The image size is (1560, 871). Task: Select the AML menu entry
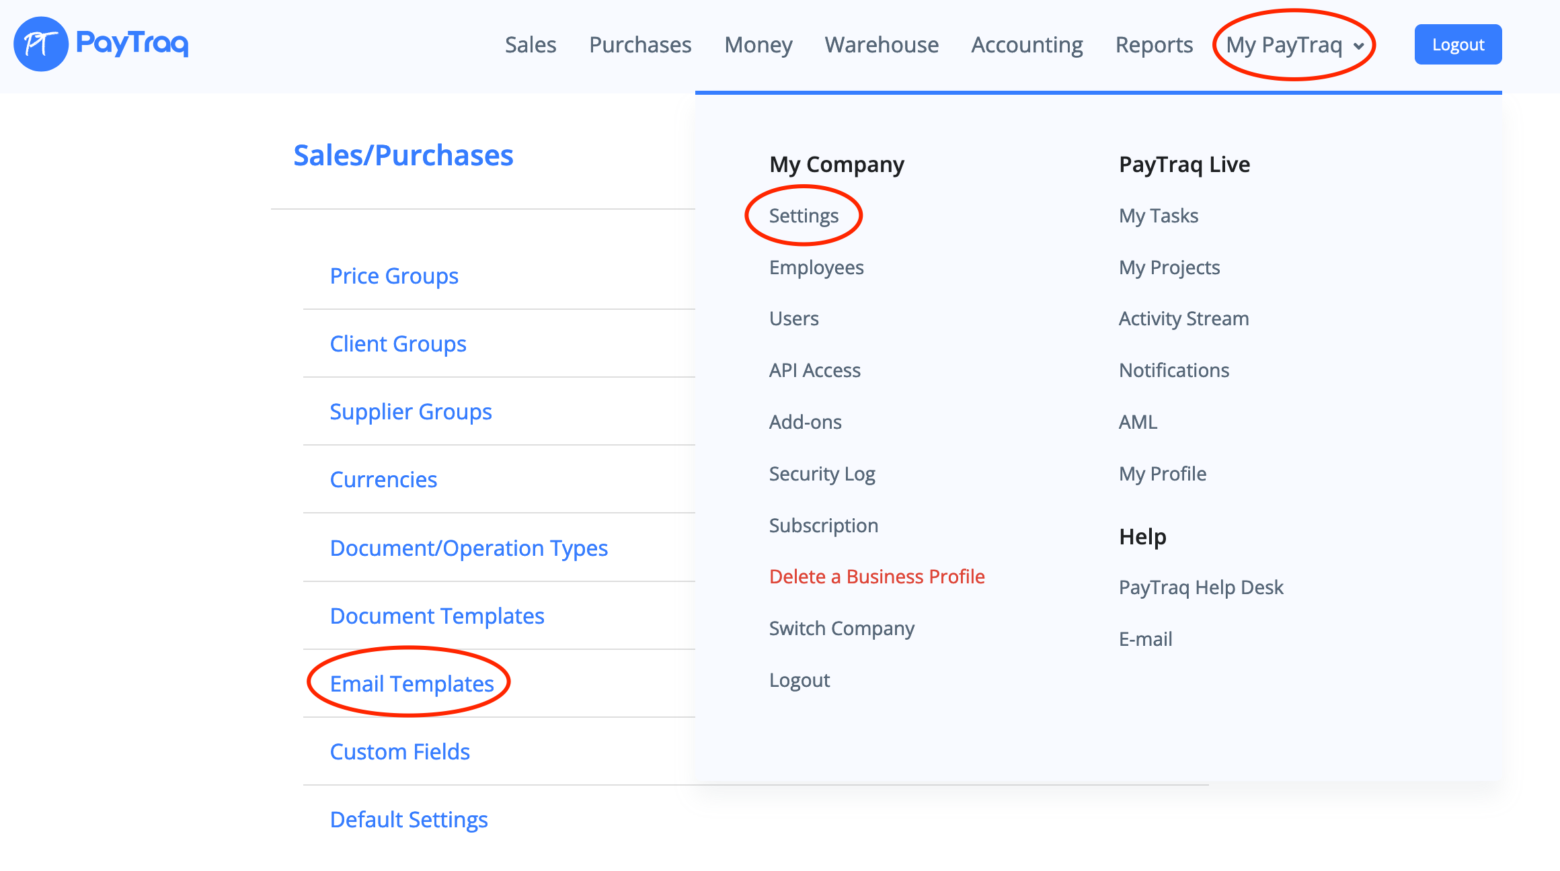[1138, 422]
